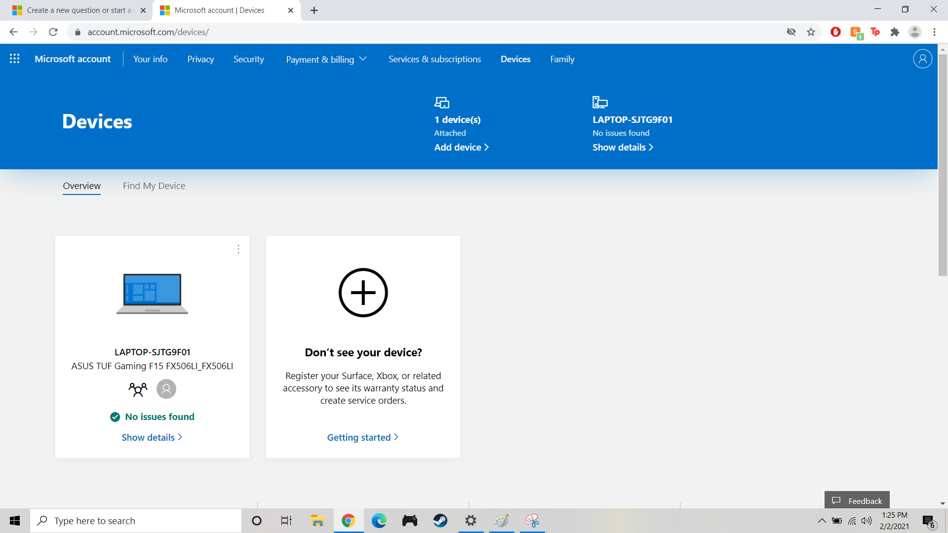948x533 pixels.
Task: Expand the Payment & billing dropdown
Action: point(326,59)
